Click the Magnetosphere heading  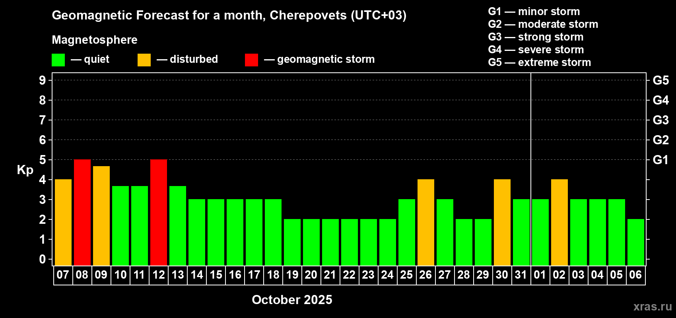(95, 40)
